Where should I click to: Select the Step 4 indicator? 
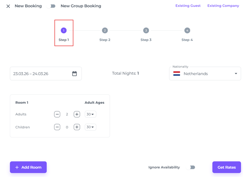[187, 30]
